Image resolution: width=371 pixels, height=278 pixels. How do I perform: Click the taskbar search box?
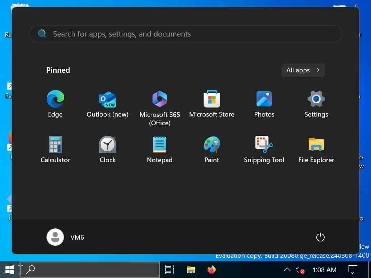(x=90, y=269)
